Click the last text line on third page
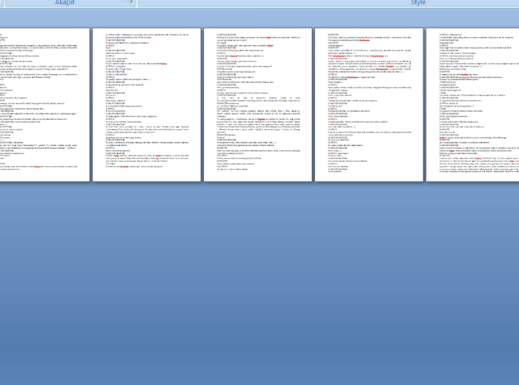519x385 pixels. click(230, 169)
